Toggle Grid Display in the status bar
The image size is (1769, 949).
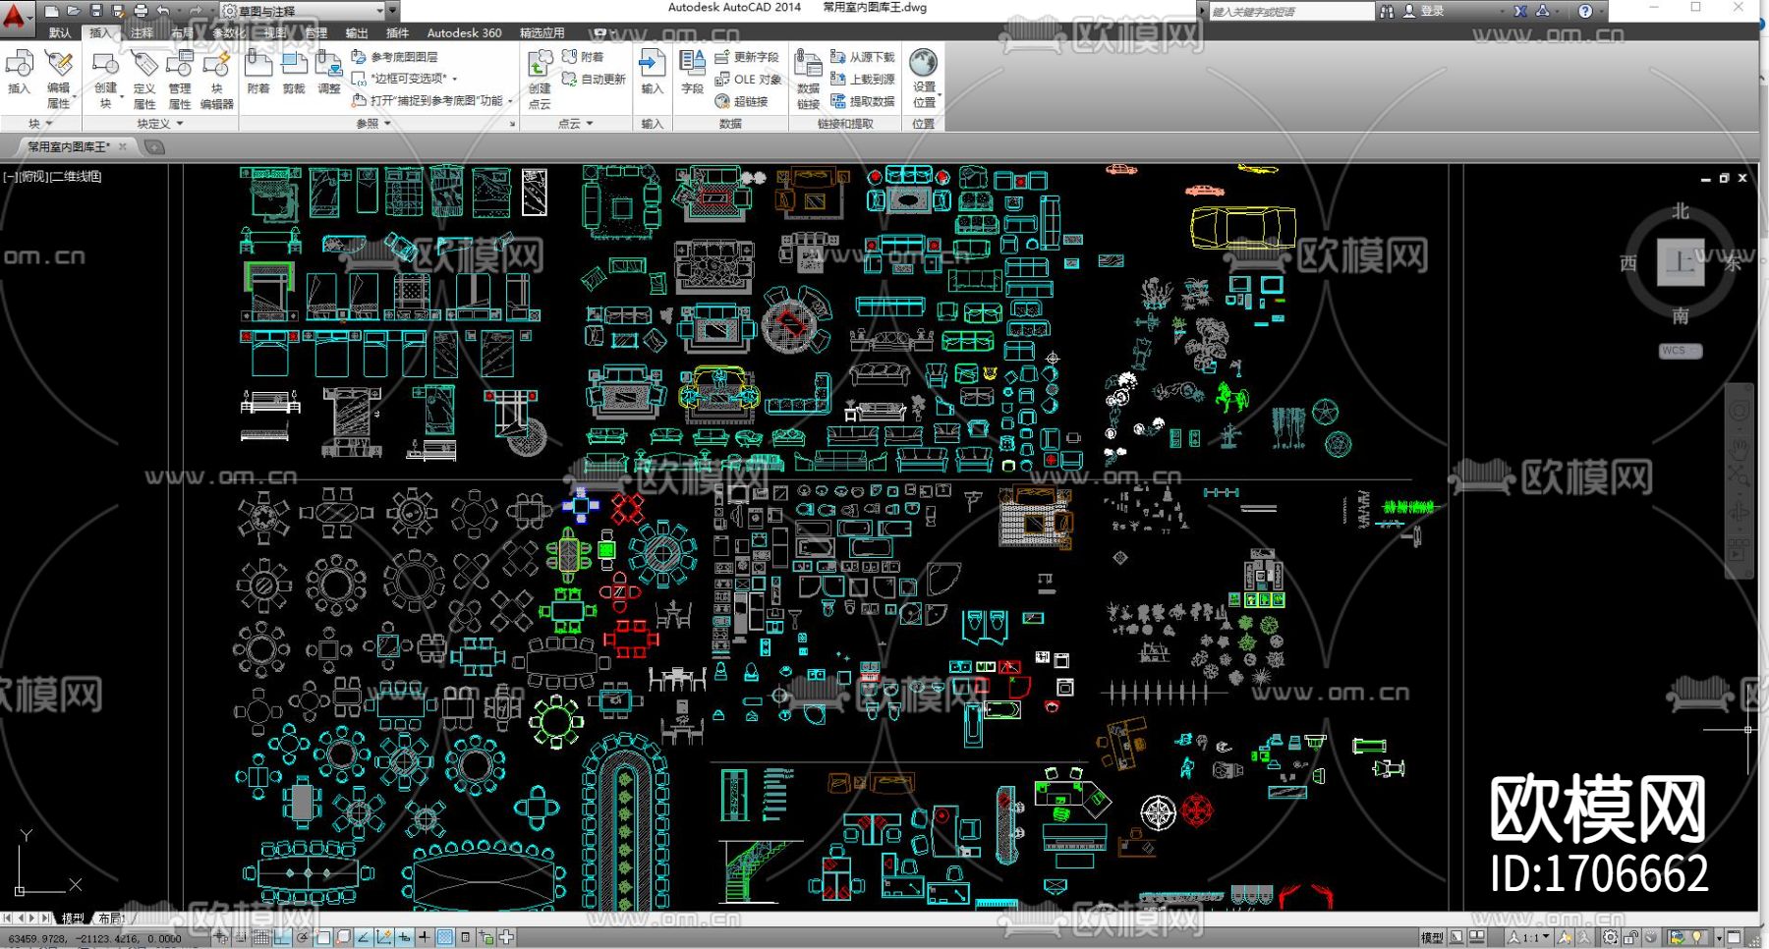[261, 937]
